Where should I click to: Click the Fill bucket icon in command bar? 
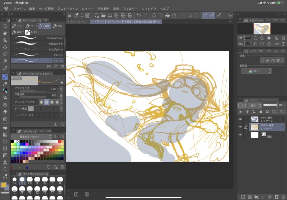click(168, 15)
